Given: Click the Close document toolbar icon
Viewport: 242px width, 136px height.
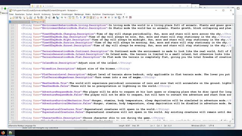Looking at the screenshot, I should (24, 17).
